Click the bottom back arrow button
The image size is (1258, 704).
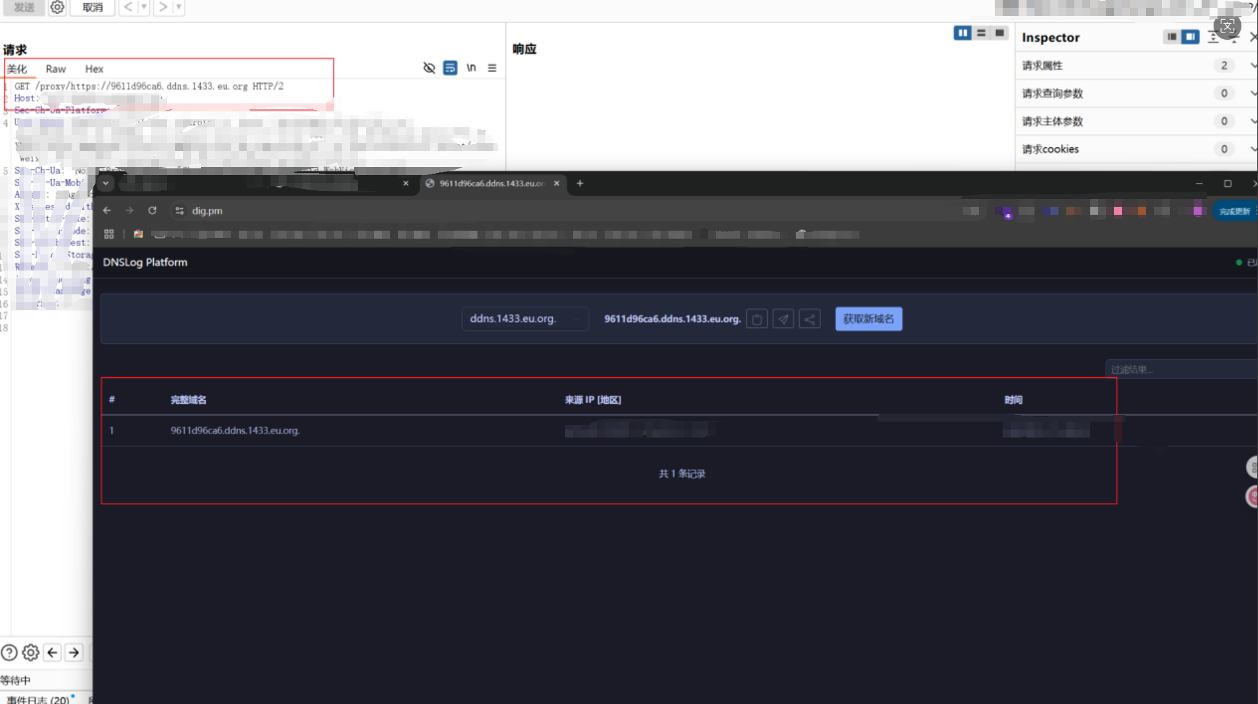point(52,652)
